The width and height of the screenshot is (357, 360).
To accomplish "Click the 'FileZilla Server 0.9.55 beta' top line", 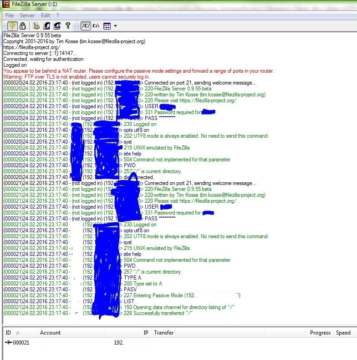I will tap(32, 35).
